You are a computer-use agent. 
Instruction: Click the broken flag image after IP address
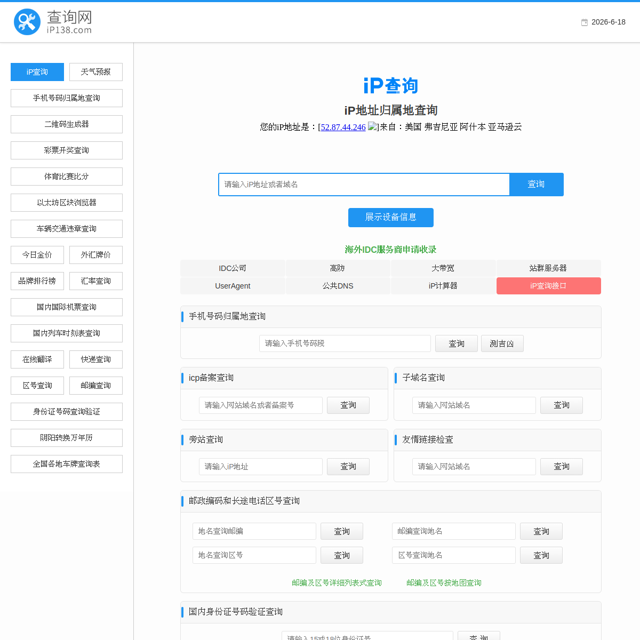tap(373, 127)
